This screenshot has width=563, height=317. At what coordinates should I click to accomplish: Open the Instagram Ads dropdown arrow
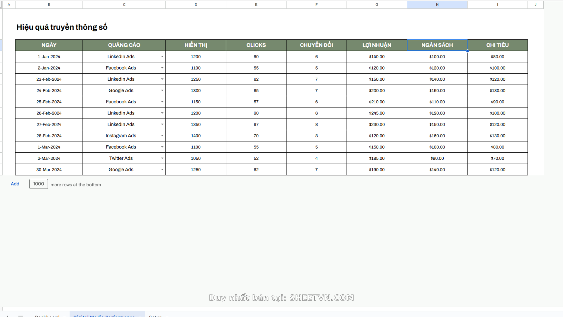(162, 136)
